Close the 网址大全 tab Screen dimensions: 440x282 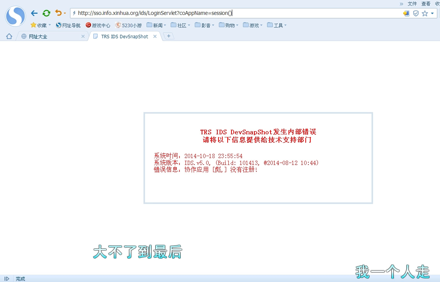(x=83, y=36)
